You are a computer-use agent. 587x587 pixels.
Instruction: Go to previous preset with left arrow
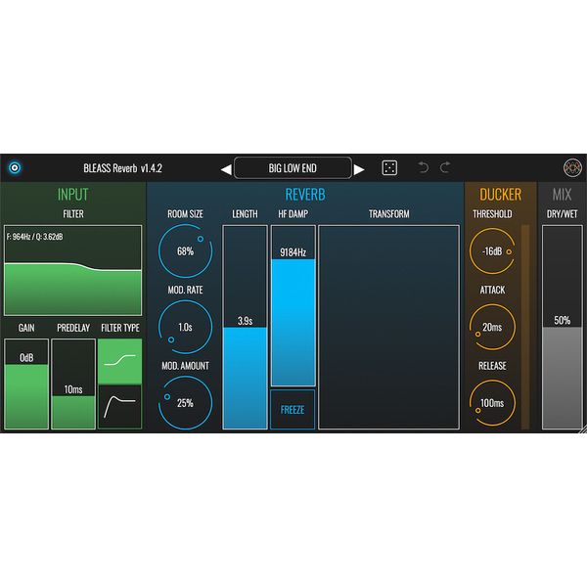pos(226,168)
